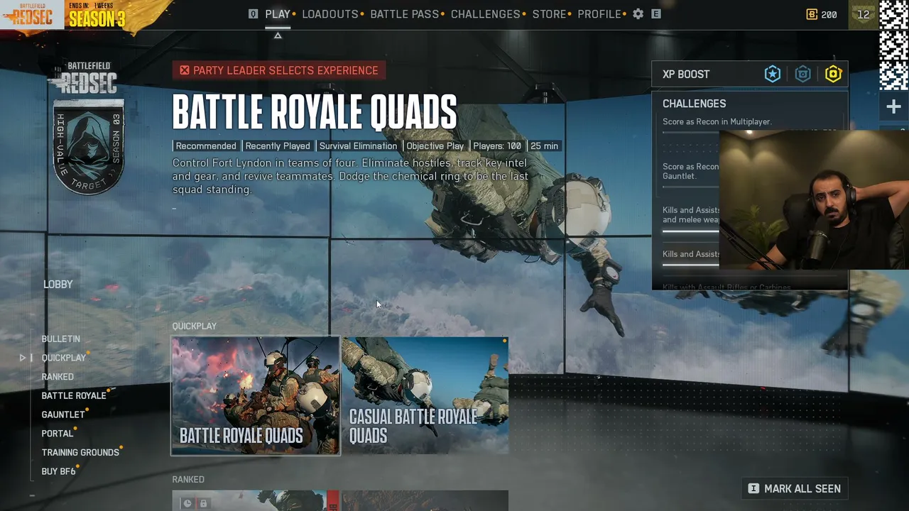
Task: Click the XP BOOST label
Action: pos(686,74)
